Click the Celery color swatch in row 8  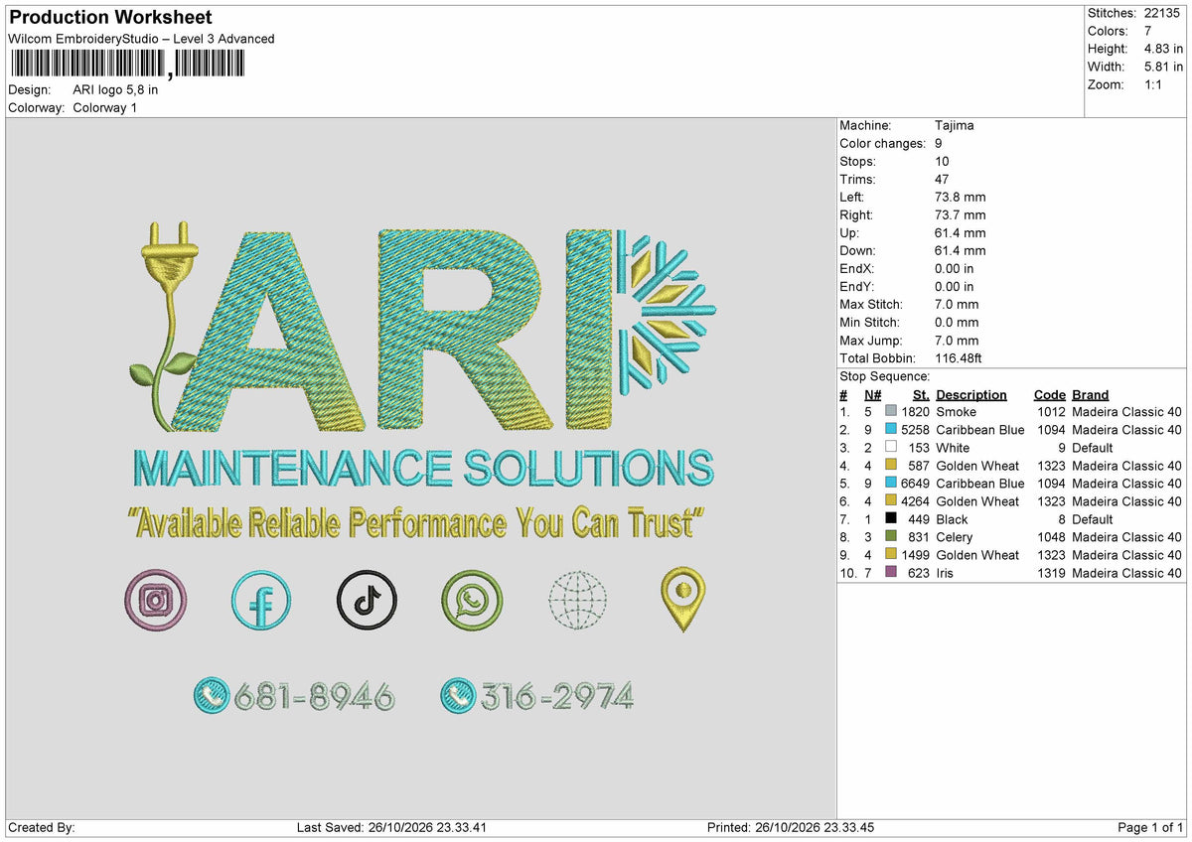point(891,537)
